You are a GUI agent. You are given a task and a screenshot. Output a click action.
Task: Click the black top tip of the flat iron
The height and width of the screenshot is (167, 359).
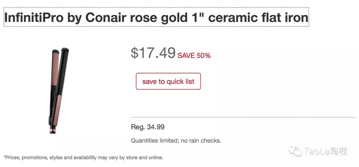[65, 50]
